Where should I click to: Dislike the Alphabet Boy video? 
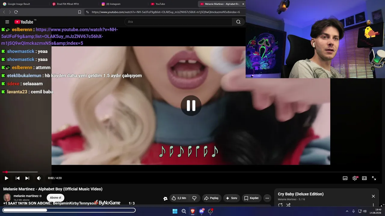tap(194, 198)
